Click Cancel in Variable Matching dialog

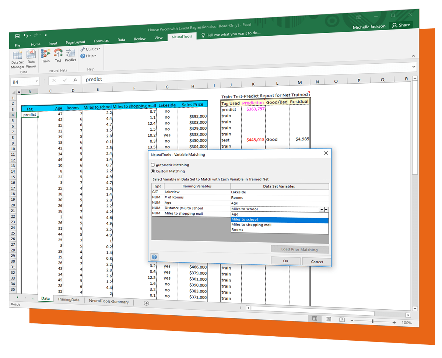(x=317, y=262)
